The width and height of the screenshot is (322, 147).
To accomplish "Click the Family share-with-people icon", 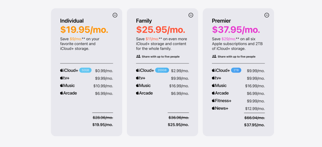I will [x=138, y=57].
